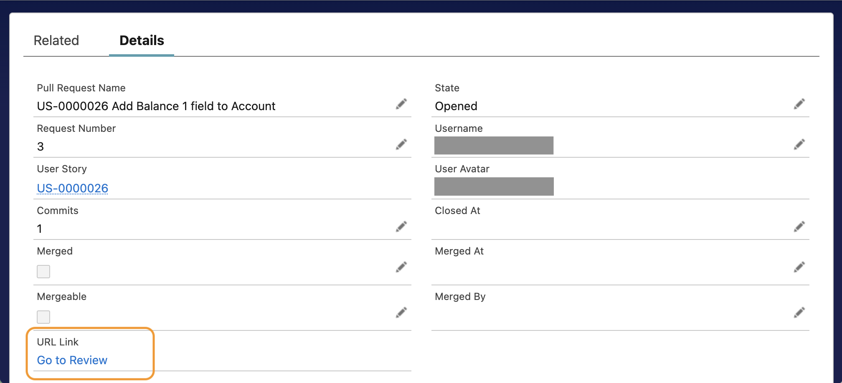Open the US-0000026 user story link
The image size is (842, 383).
73,189
